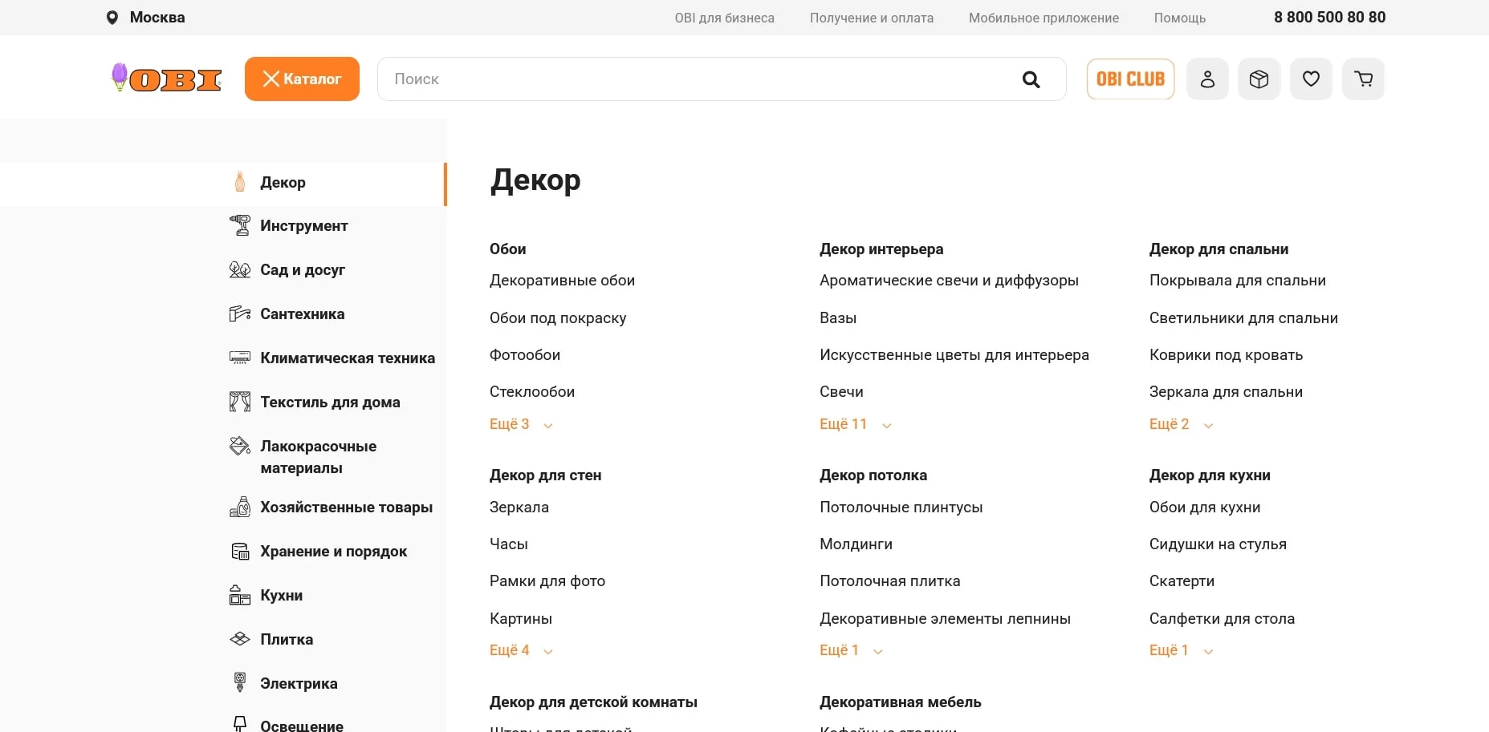Open the OBI CLUB button
The height and width of the screenshot is (732, 1489).
1130,79
